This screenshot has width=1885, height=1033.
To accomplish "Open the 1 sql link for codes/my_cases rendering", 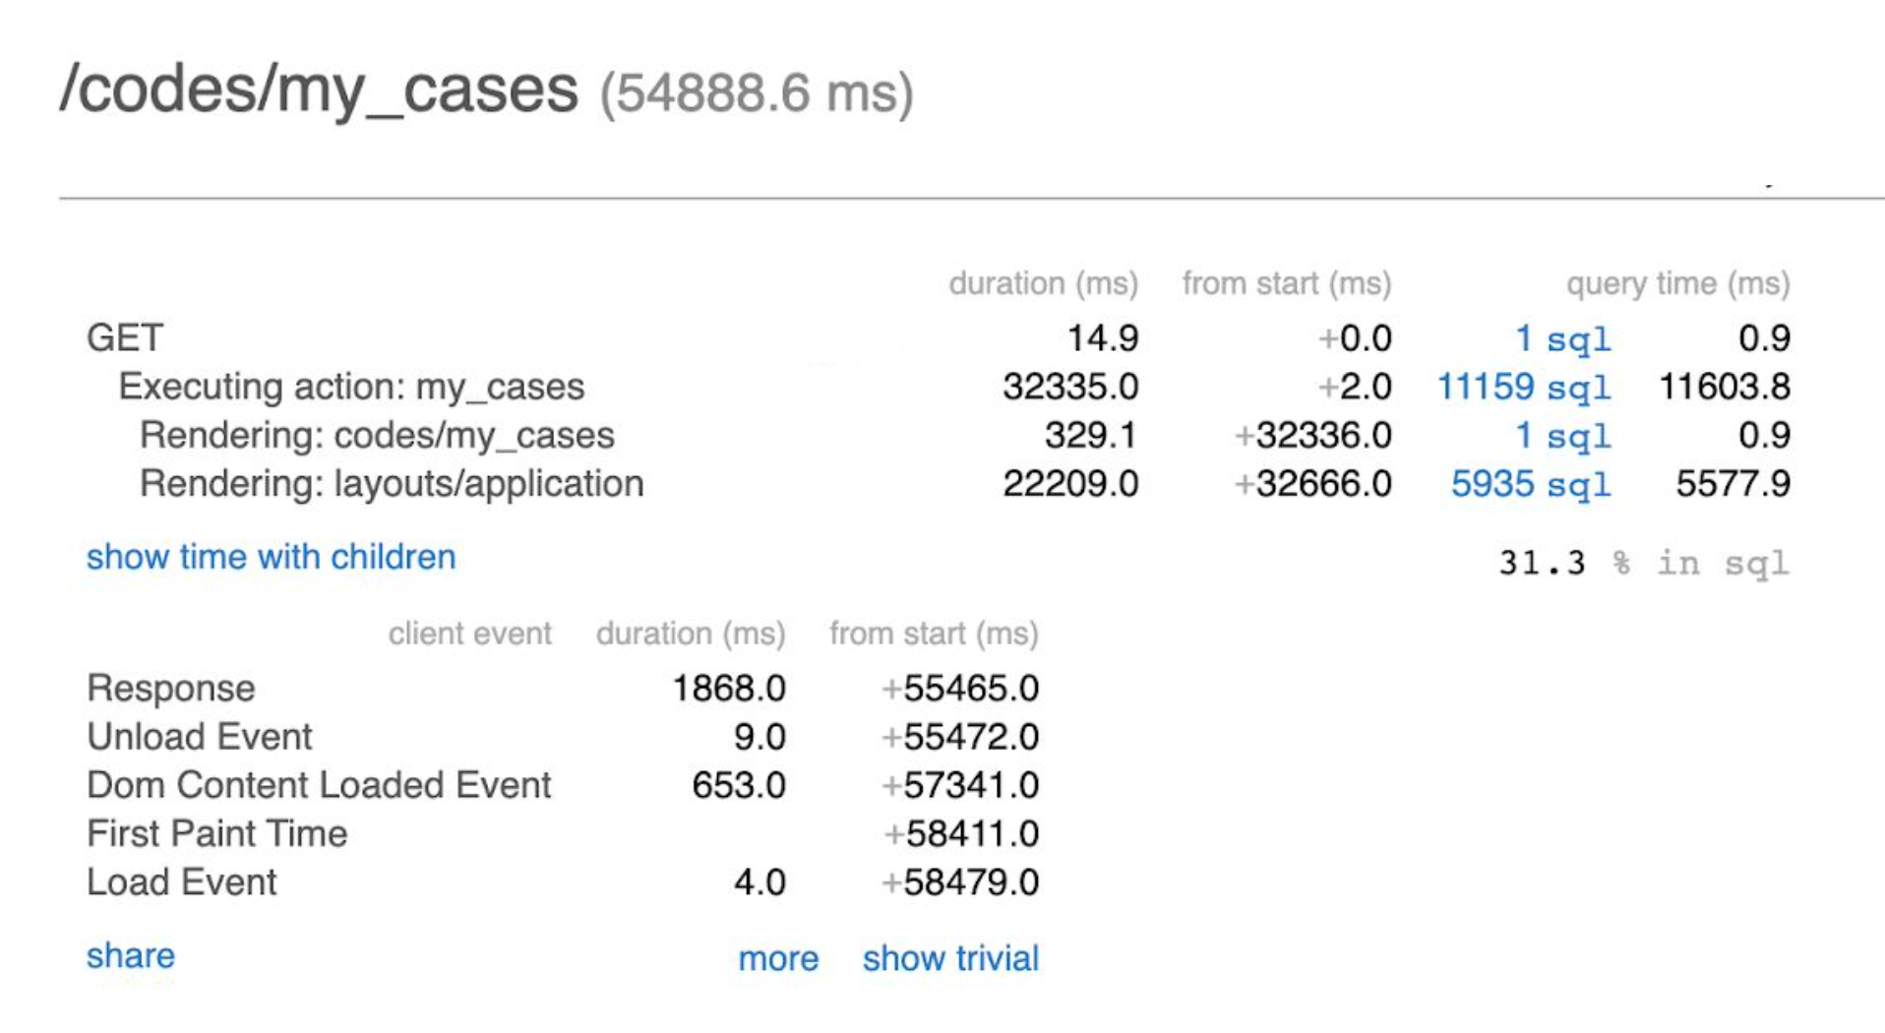I will (x=1562, y=435).
